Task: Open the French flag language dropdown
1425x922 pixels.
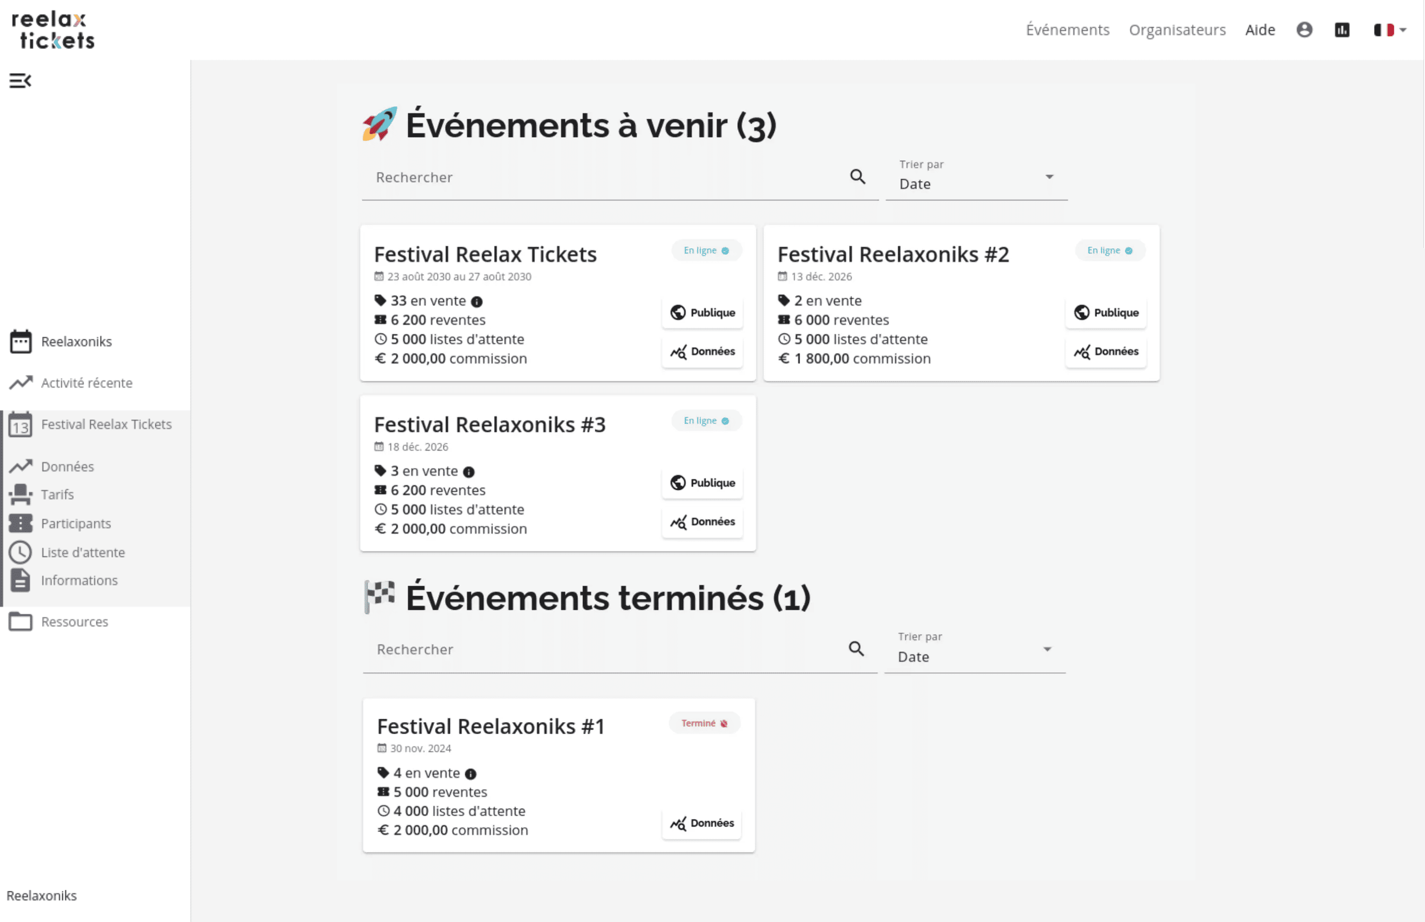Action: pos(1390,29)
